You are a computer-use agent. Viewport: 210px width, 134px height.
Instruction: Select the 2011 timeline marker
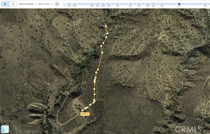tap(117, 4)
